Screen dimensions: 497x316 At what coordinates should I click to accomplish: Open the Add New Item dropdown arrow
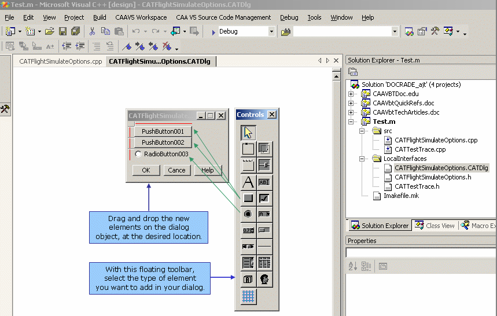[x=39, y=31]
